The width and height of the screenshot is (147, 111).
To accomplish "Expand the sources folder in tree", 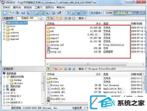I will tap(4, 32).
